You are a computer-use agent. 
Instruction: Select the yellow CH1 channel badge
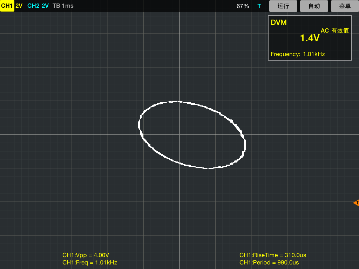(x=7, y=6)
